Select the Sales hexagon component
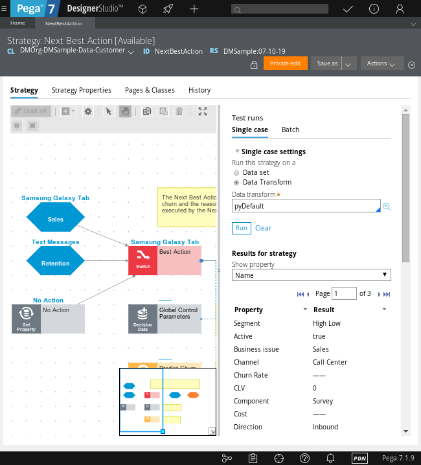Image resolution: width=421 pixels, height=465 pixels. (56, 217)
